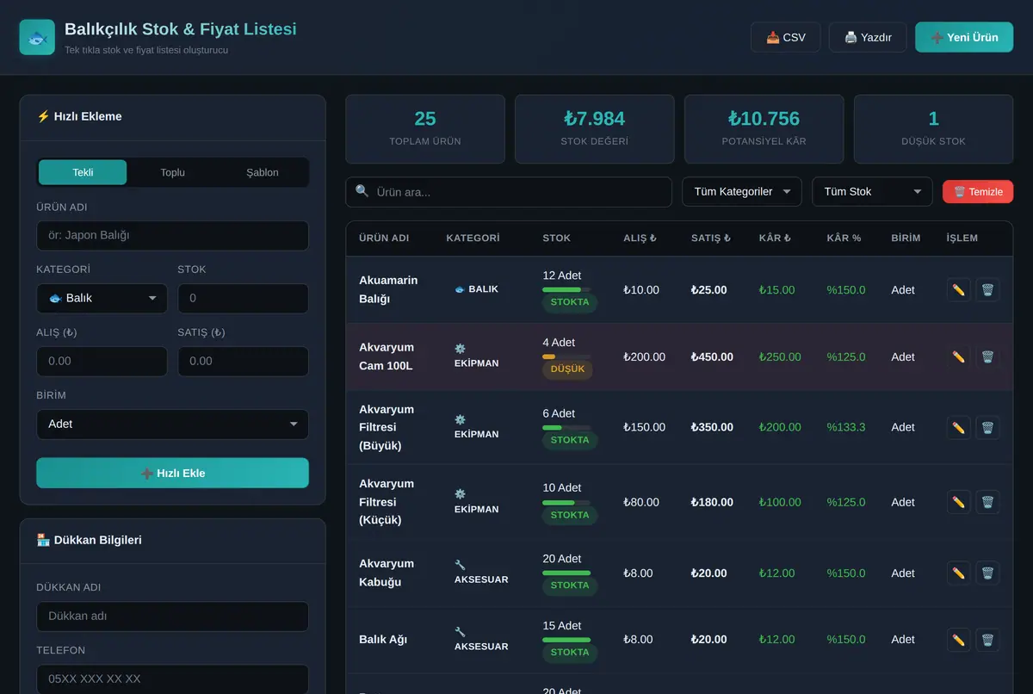Viewport: 1033px width, 694px height.
Task: Click the Dükkan adı input
Action: pyautogui.click(x=172, y=616)
